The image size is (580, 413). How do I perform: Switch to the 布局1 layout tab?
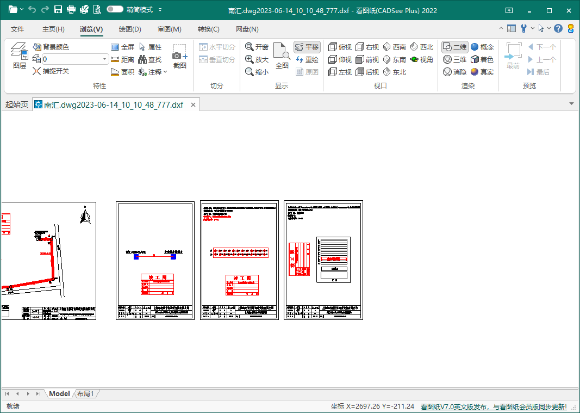point(85,394)
